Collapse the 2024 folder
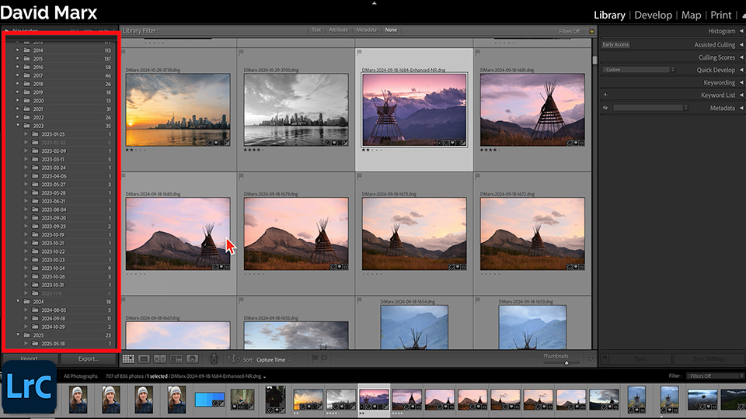The height and width of the screenshot is (419, 746). coord(18,301)
